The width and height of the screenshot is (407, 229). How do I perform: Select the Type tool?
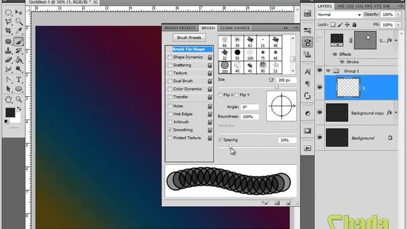click(18, 80)
